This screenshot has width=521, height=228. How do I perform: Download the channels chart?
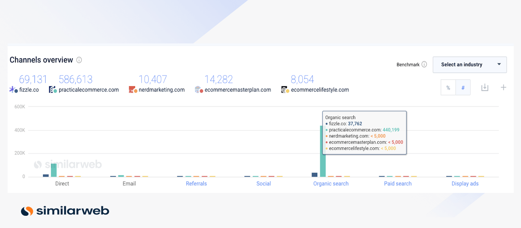click(x=484, y=88)
